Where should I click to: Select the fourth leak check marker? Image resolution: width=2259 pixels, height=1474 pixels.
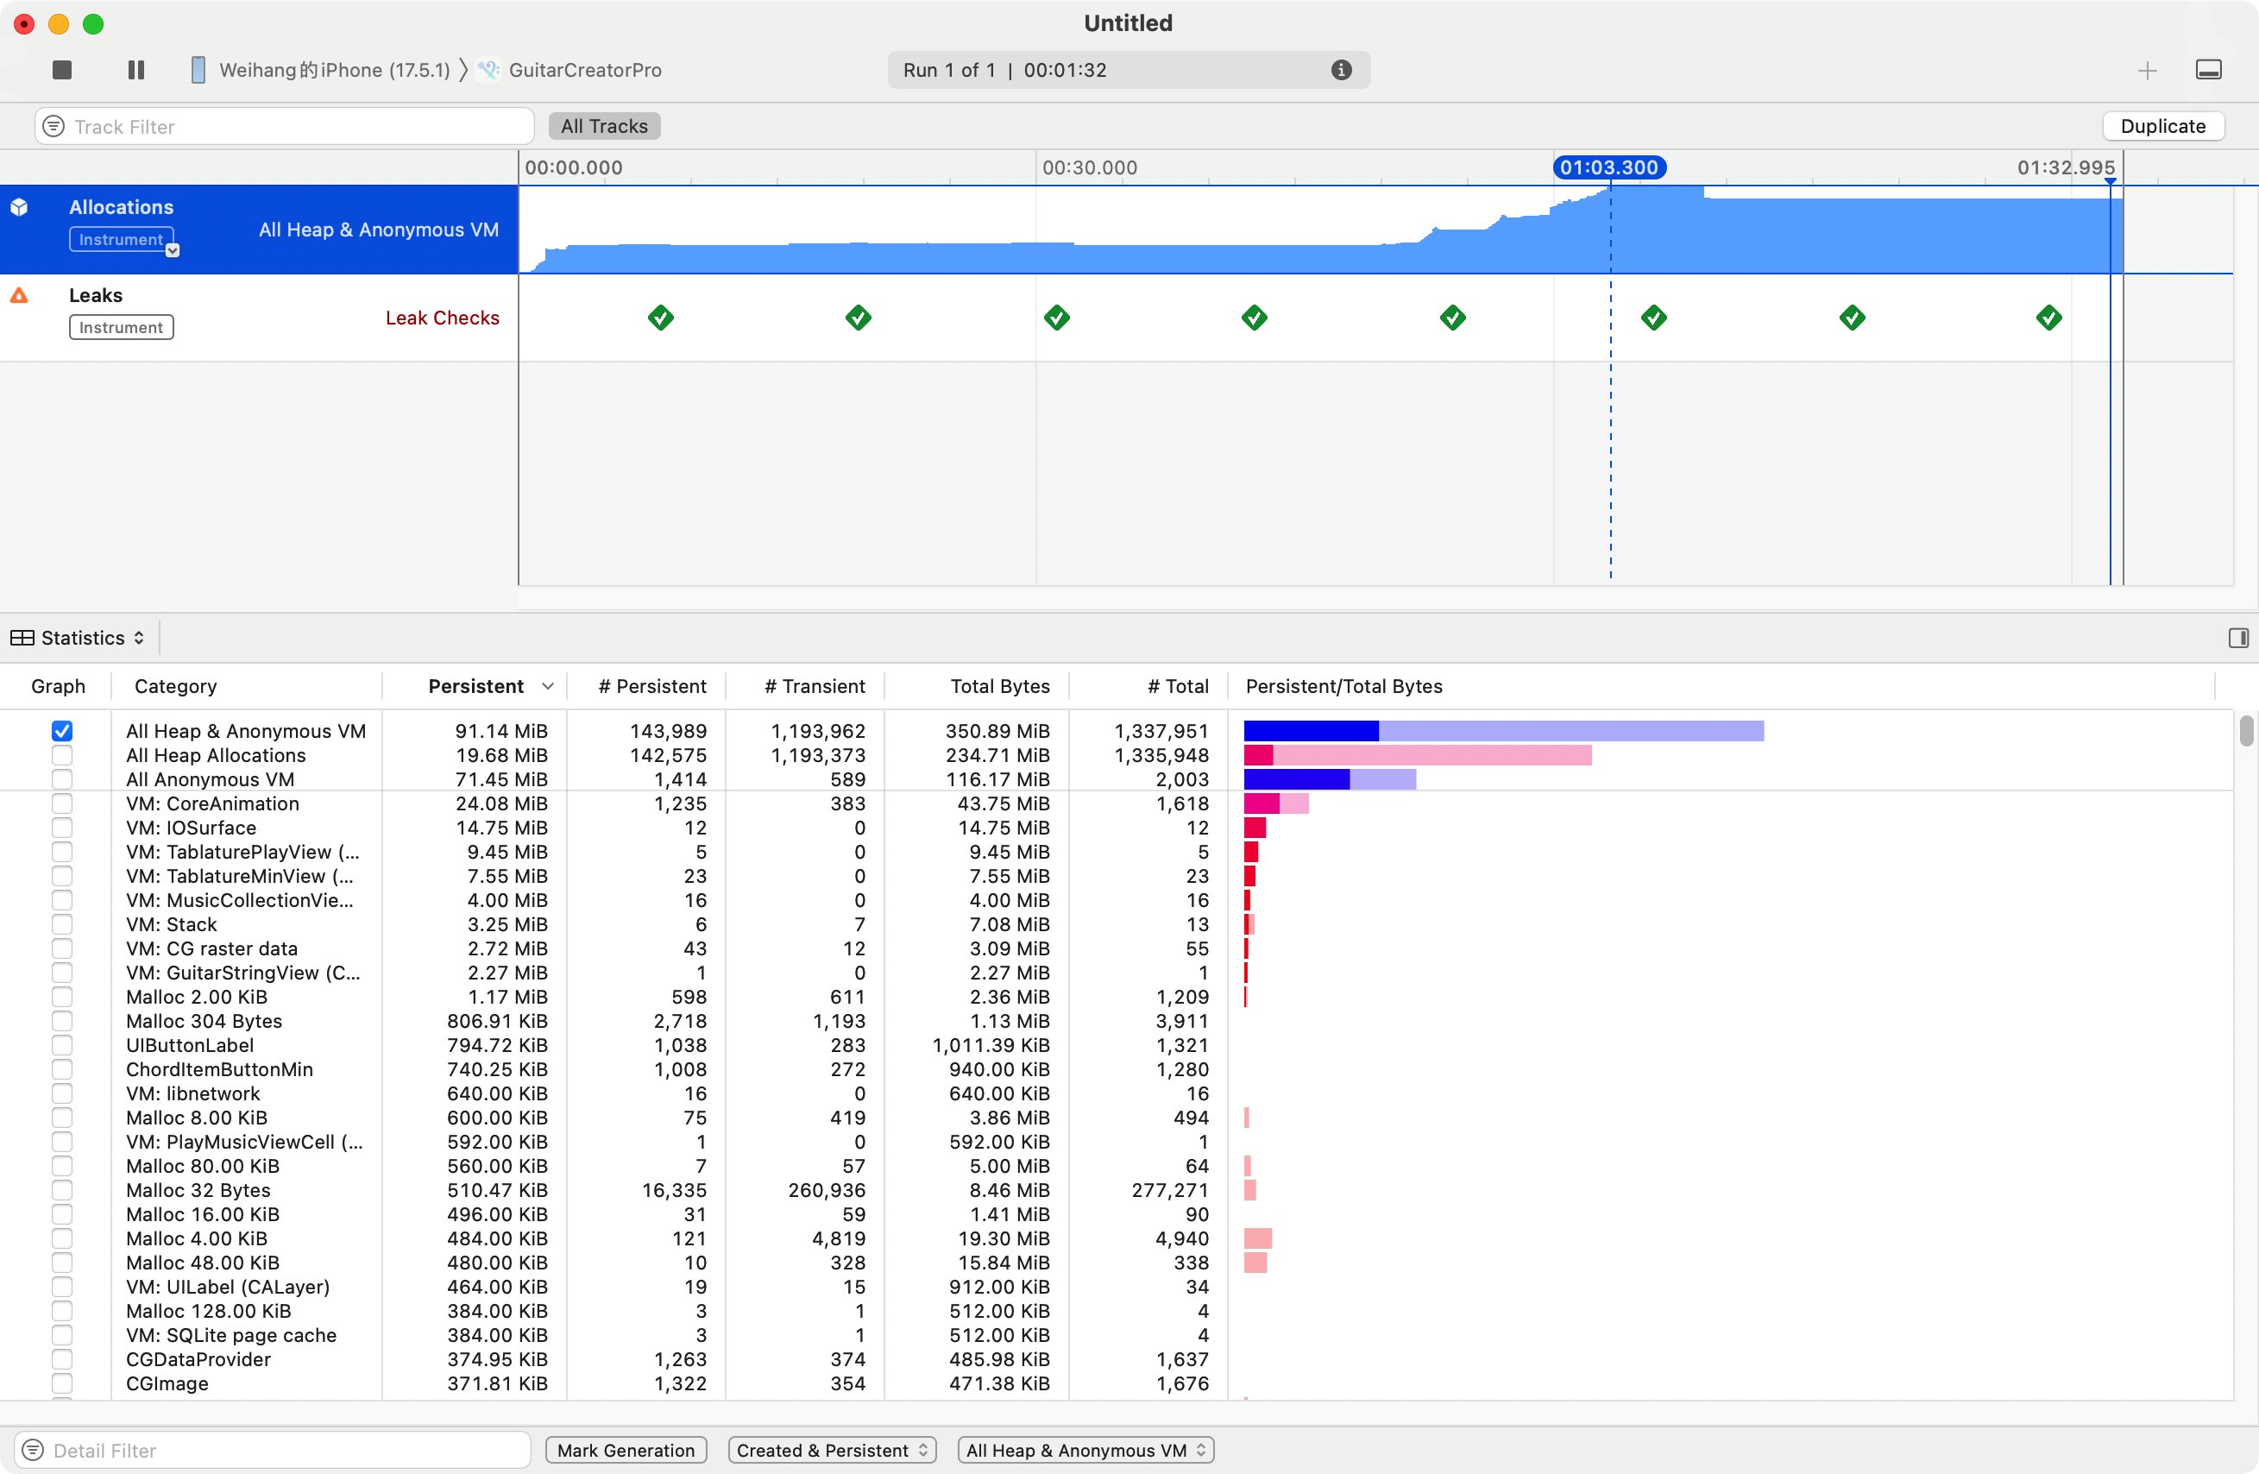click(1254, 317)
